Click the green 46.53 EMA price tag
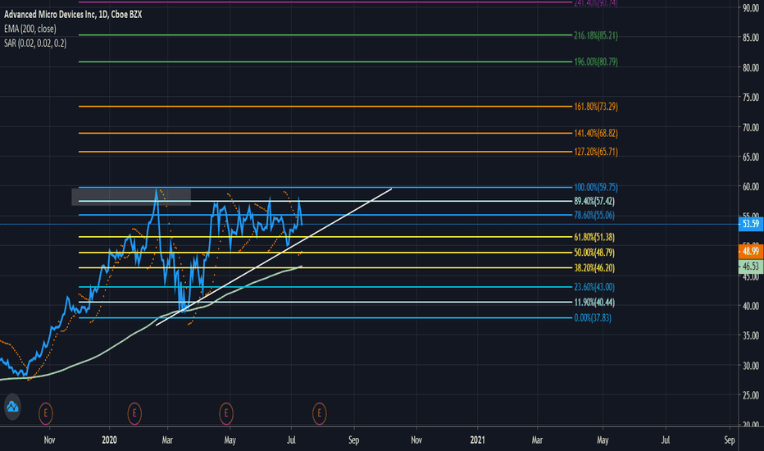The height and width of the screenshot is (451, 764). 751,266
